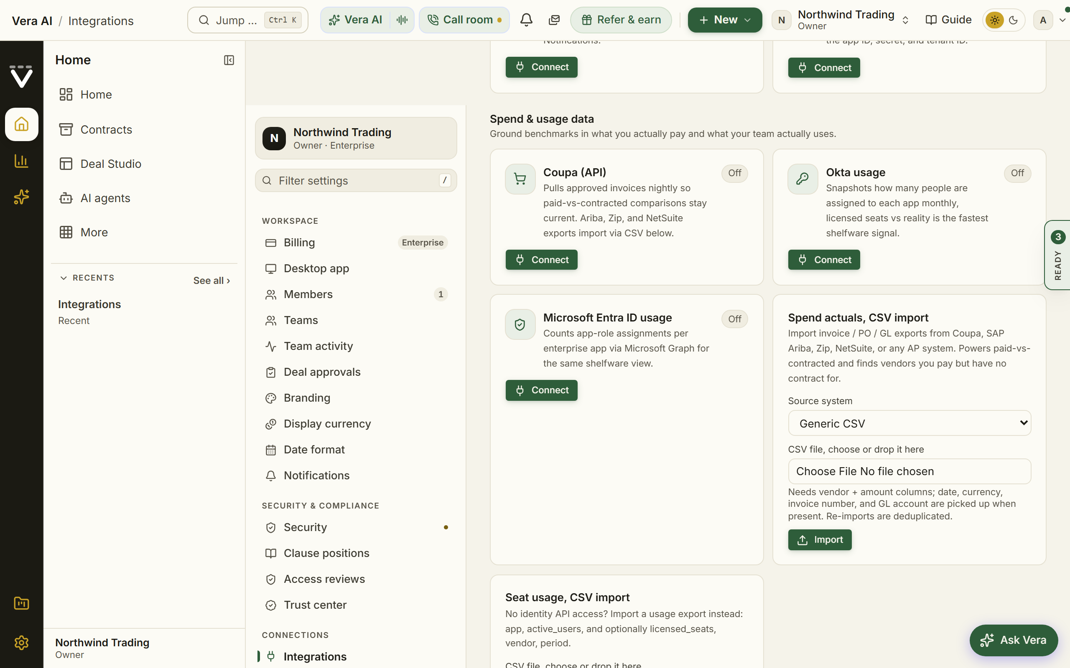Screen dimensions: 1070x668
Task: Open the inbox mail icon
Action: point(554,20)
